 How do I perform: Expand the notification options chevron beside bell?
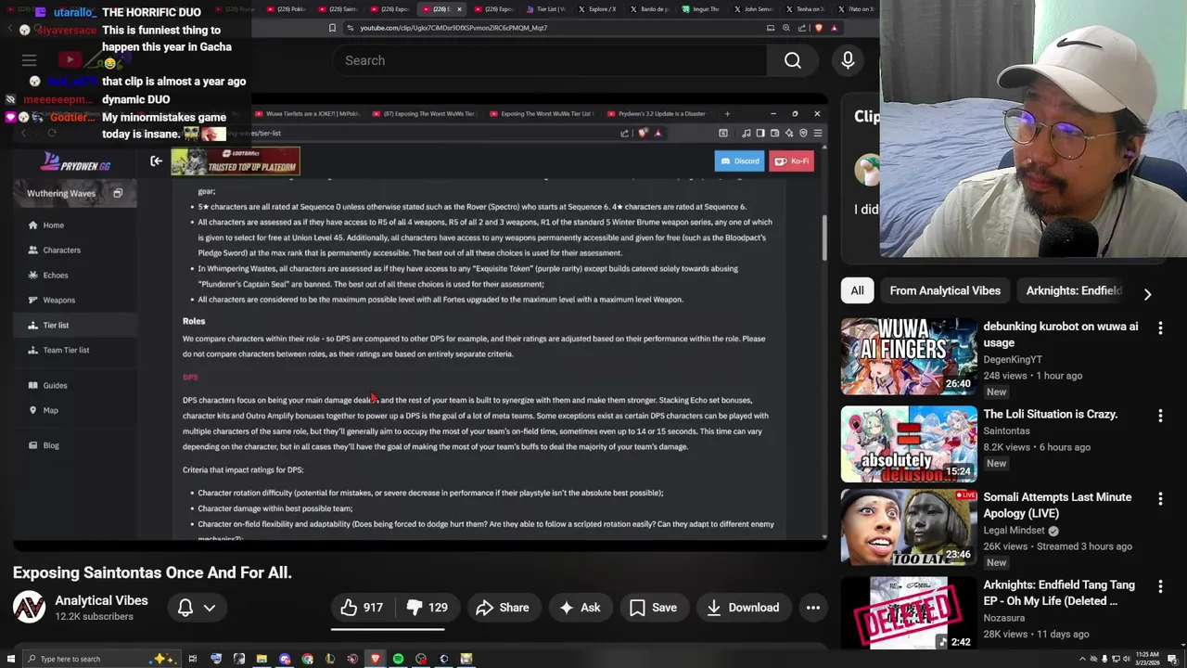pos(210,608)
